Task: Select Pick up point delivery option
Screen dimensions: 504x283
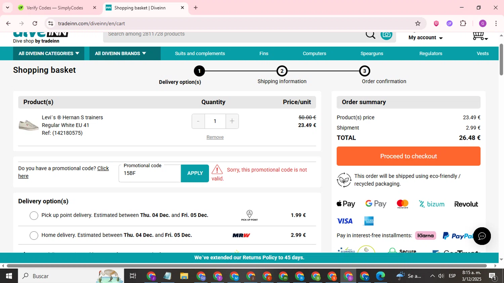Action: tap(34, 216)
